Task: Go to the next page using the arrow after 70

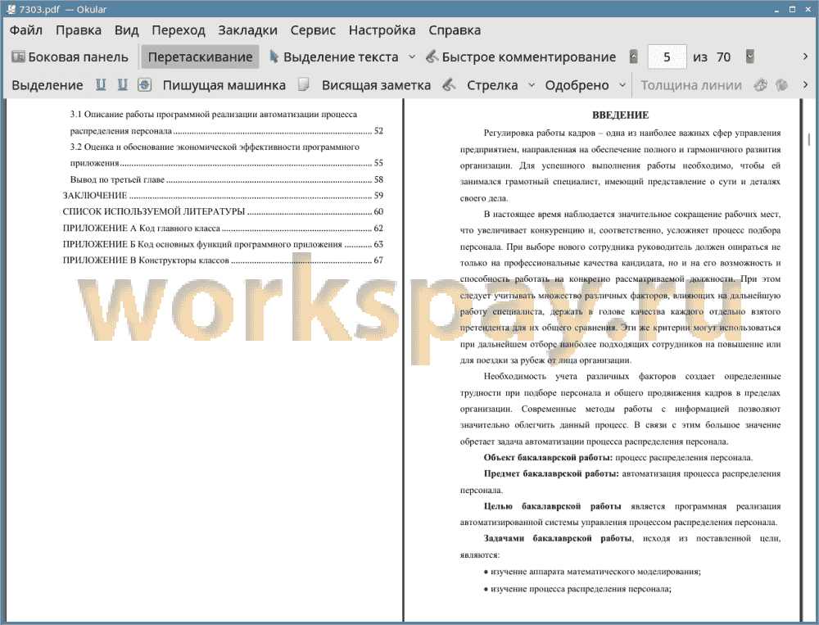Action: (x=750, y=57)
